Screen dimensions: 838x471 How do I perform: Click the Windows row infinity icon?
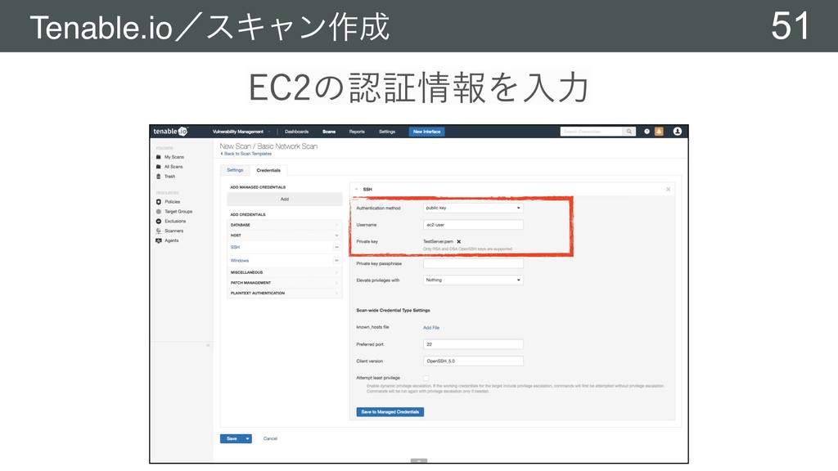click(336, 261)
